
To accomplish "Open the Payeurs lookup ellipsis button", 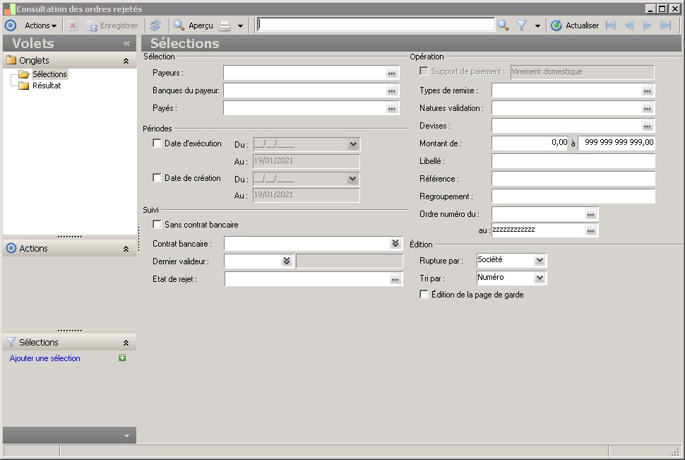I will (392, 73).
